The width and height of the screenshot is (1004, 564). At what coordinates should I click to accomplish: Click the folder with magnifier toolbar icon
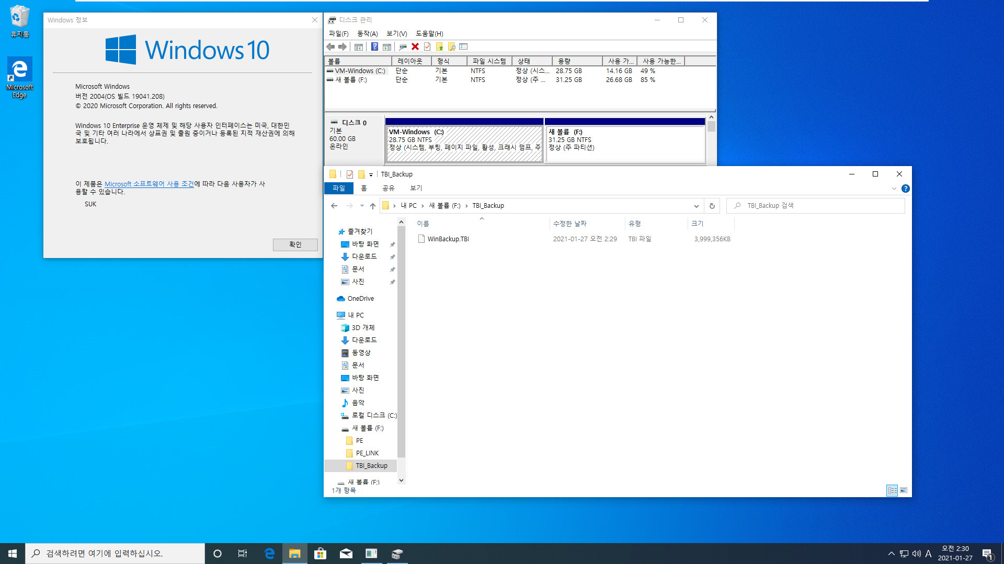(452, 47)
